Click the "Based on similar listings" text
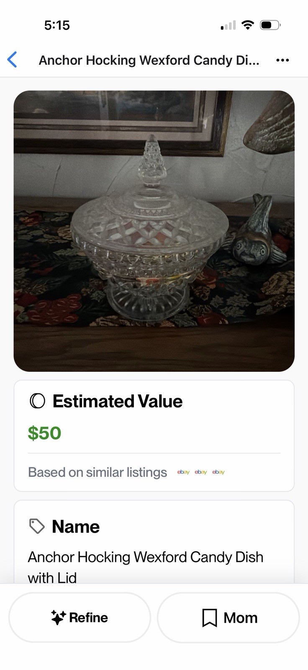 [x=98, y=472]
